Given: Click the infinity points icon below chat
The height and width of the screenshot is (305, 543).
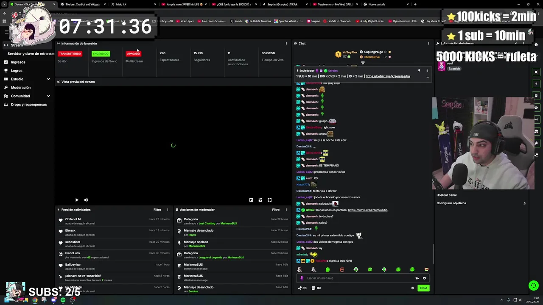Looking at the screenshot, I should tap(302, 288).
